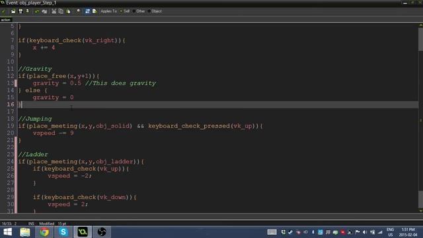This screenshot has height=238, width=423.
Task: Click scrollbar down arrow in code editor
Action: [420, 210]
